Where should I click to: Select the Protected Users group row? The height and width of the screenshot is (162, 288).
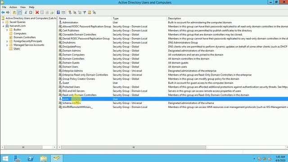click(173, 87)
